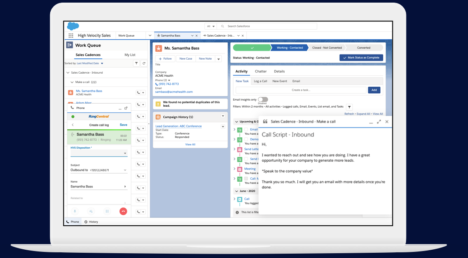The height and width of the screenshot is (258, 468).
Task: Check the Demo task checkbox
Action: point(246,139)
